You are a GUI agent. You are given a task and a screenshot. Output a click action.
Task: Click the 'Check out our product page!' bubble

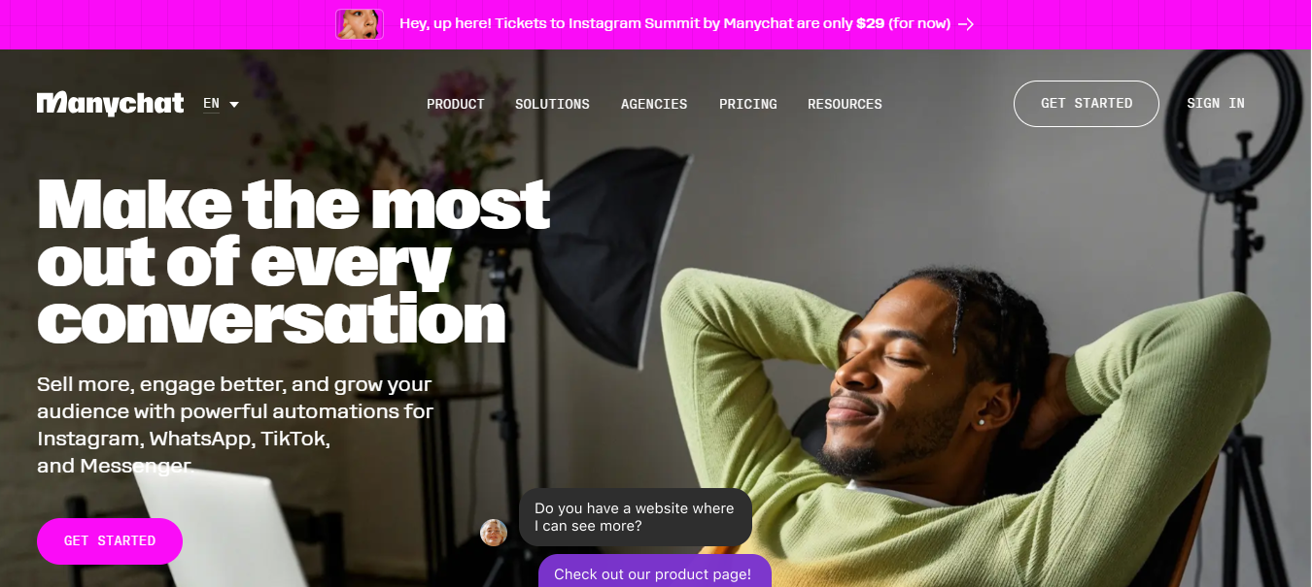coord(654,572)
